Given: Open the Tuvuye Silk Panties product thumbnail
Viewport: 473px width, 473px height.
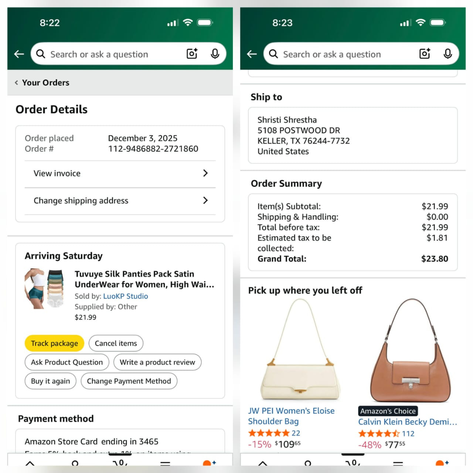Looking at the screenshot, I should tap(44, 288).
